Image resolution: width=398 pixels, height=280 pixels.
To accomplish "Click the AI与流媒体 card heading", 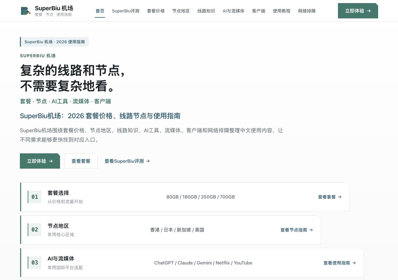I will [x=61, y=259].
